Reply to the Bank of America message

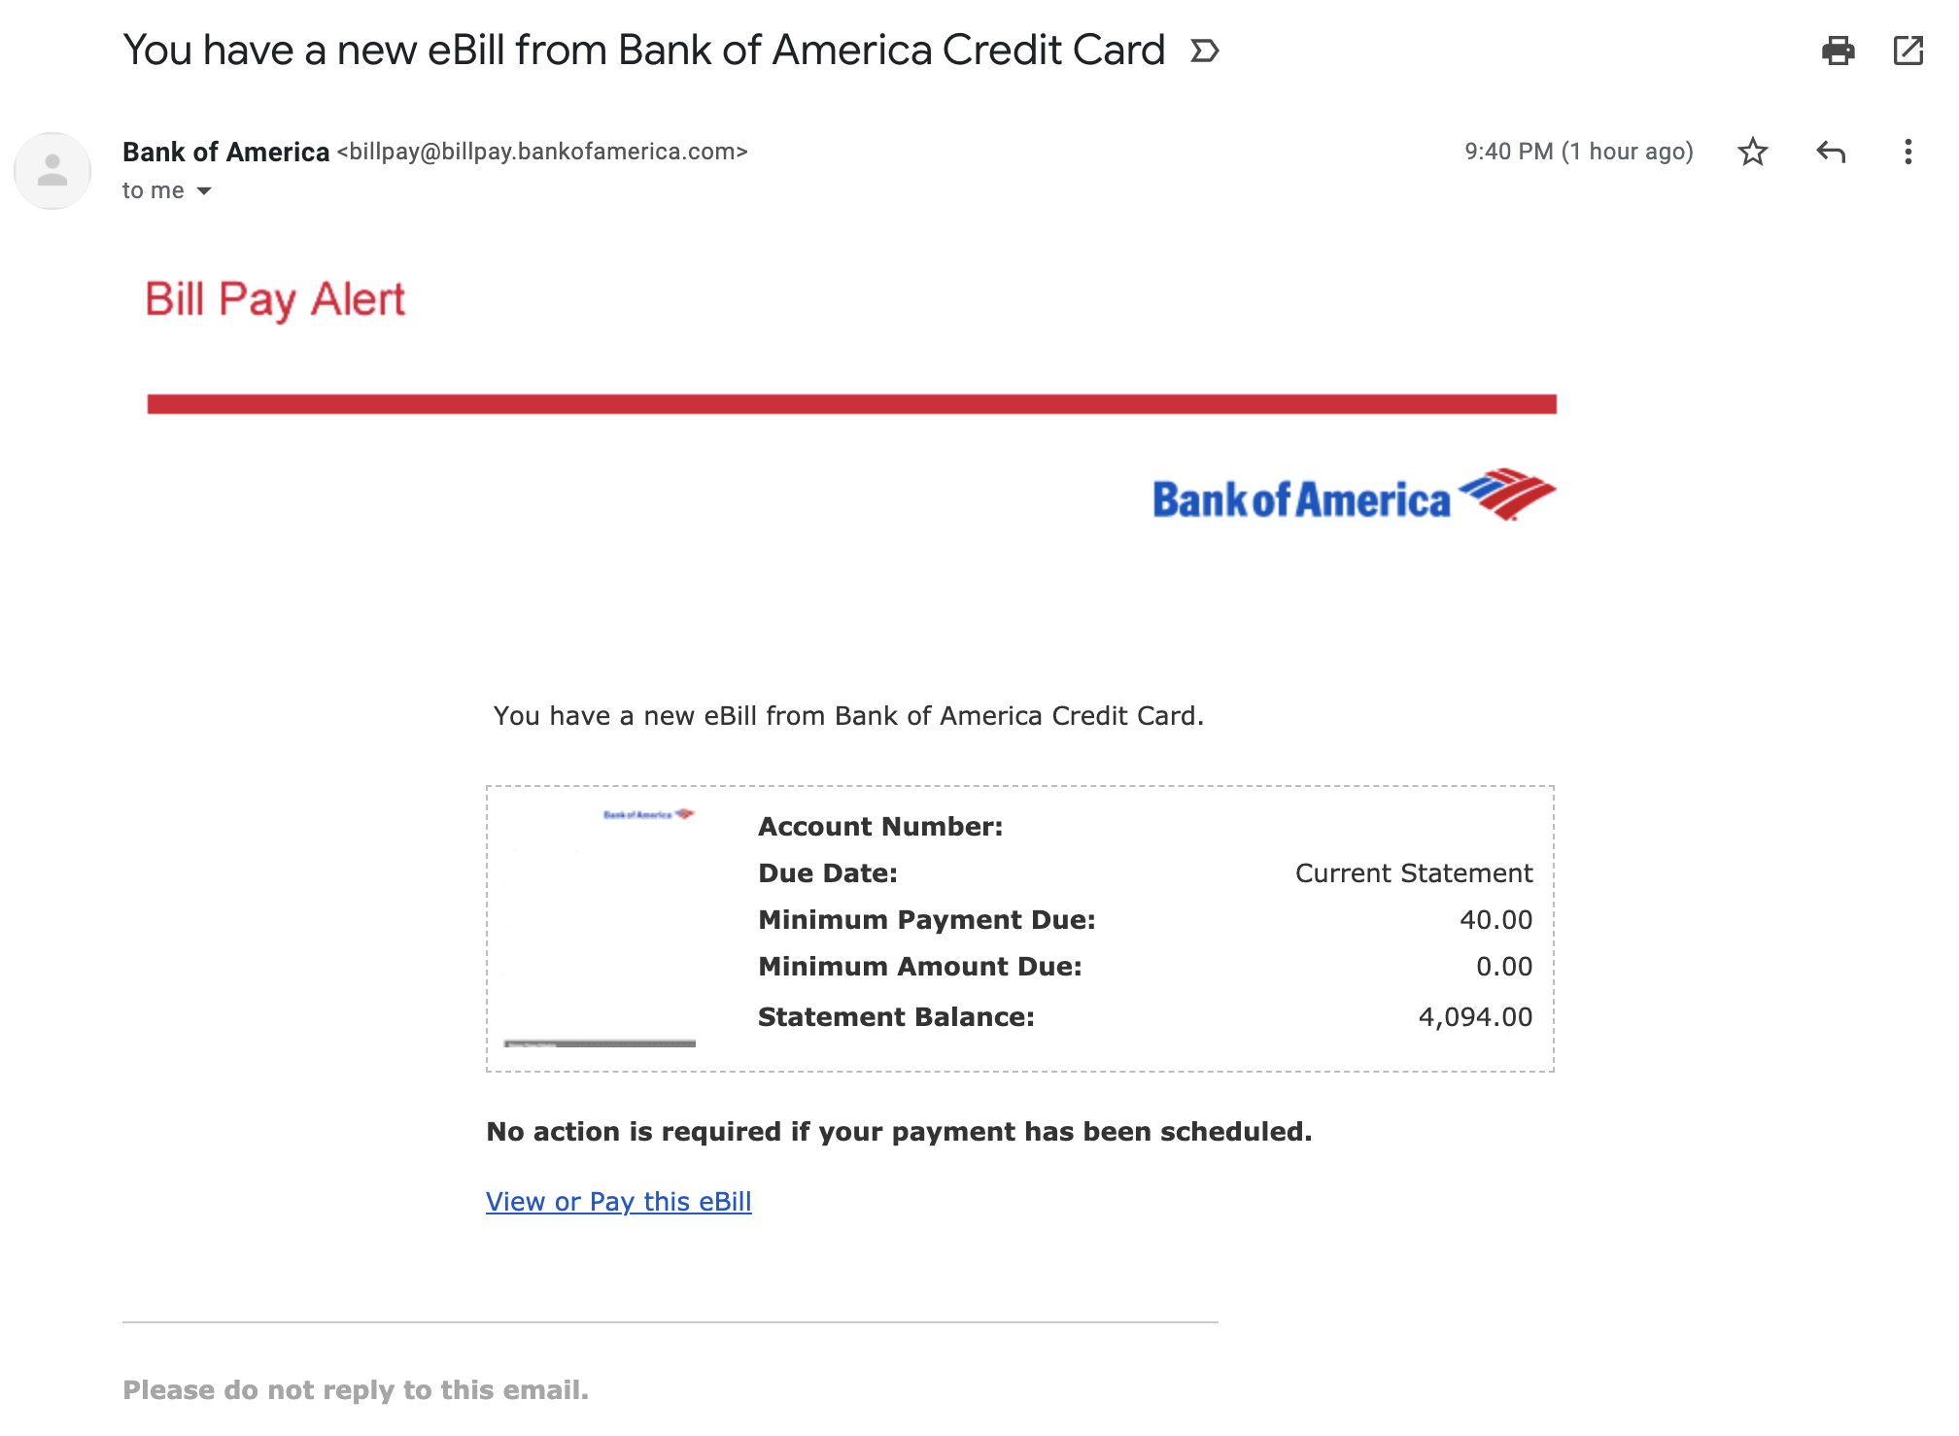pos(1830,152)
